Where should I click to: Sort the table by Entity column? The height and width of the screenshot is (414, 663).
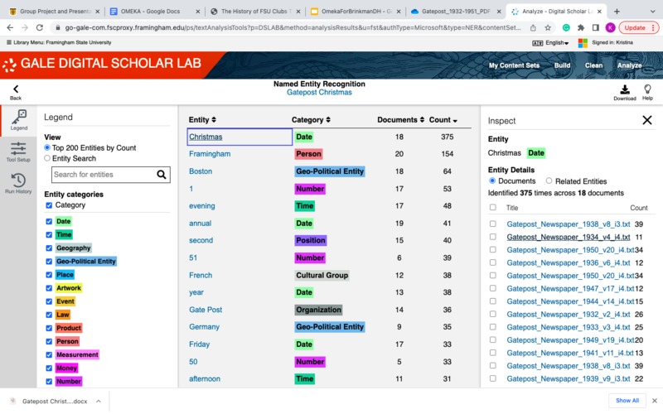point(202,120)
